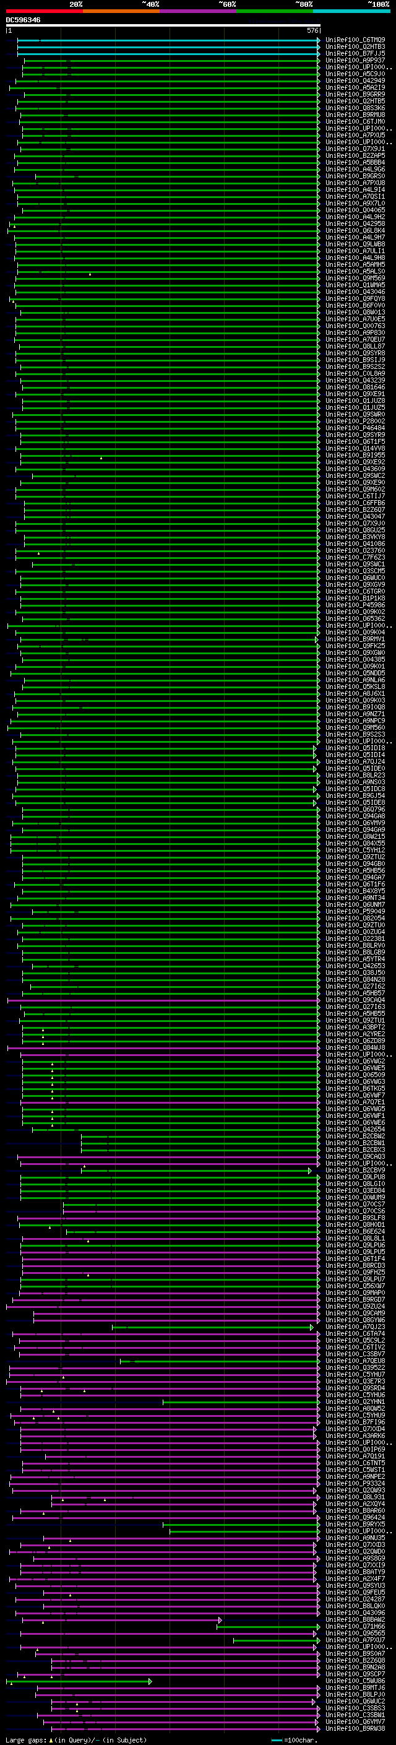396x1745 pixels.
Task: Select the UniRef100_Q42654 hit name
Action: point(355,1129)
